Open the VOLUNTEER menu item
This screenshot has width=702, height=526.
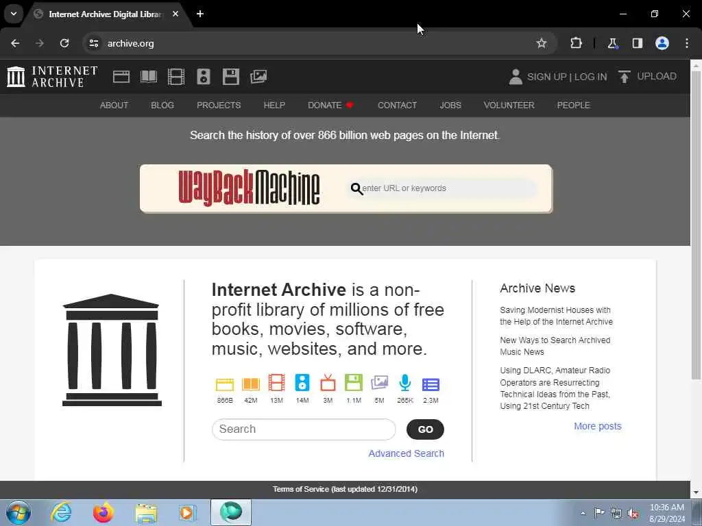[x=509, y=105]
